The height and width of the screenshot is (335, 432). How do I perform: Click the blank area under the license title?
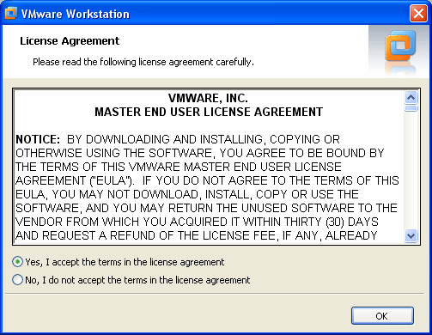209,125
